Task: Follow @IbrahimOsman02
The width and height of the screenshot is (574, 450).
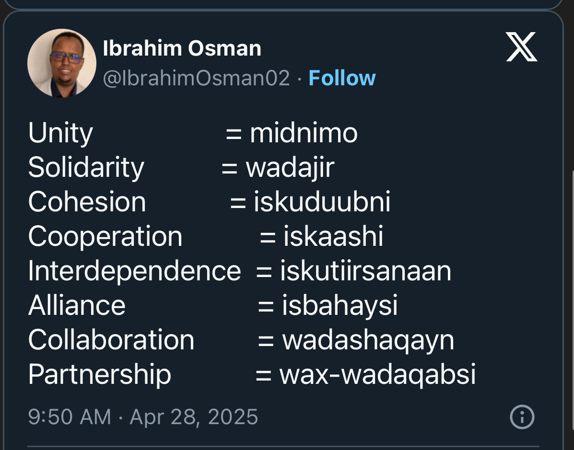Action: tap(342, 78)
